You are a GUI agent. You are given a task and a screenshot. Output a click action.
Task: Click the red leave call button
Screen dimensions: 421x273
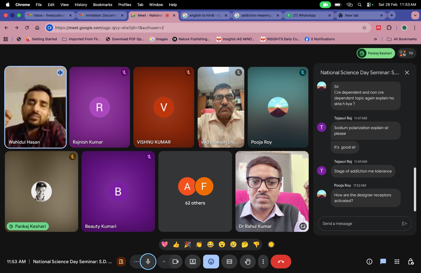coord(281,262)
